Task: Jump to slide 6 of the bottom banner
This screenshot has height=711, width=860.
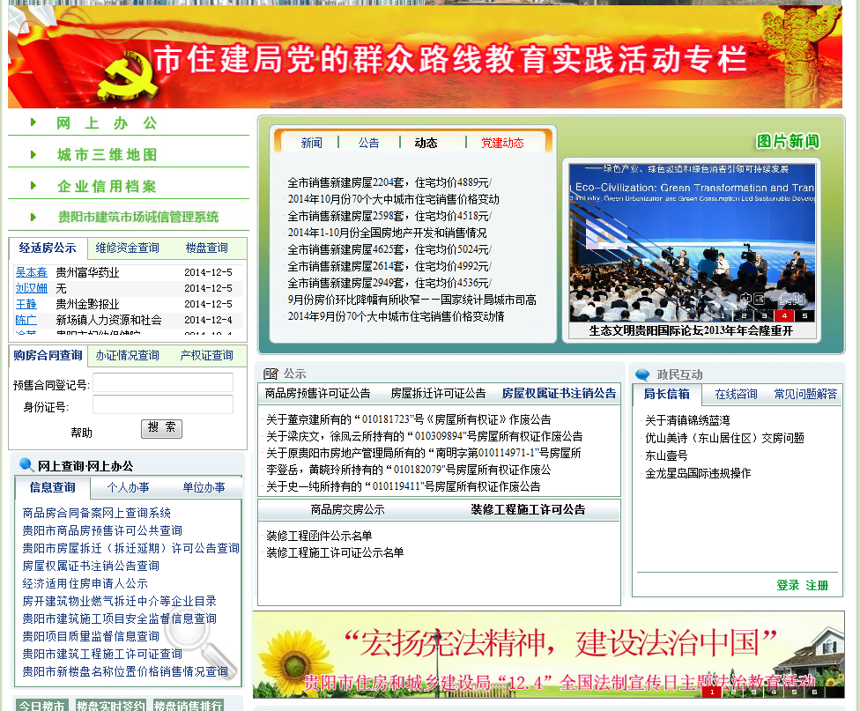Action: [815, 692]
